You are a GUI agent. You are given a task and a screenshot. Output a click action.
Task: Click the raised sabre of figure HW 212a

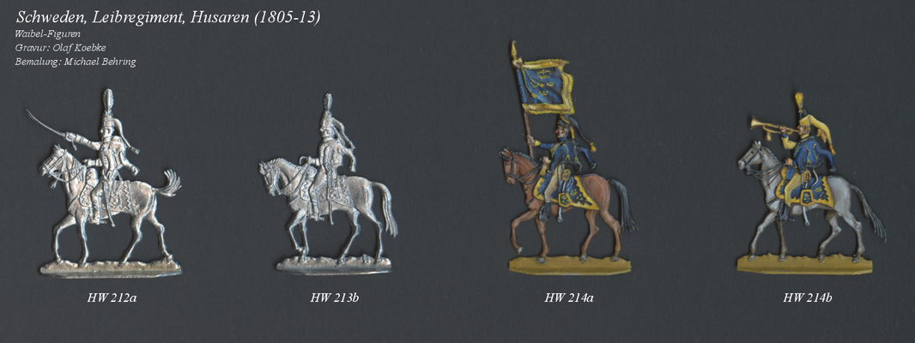click(48, 123)
